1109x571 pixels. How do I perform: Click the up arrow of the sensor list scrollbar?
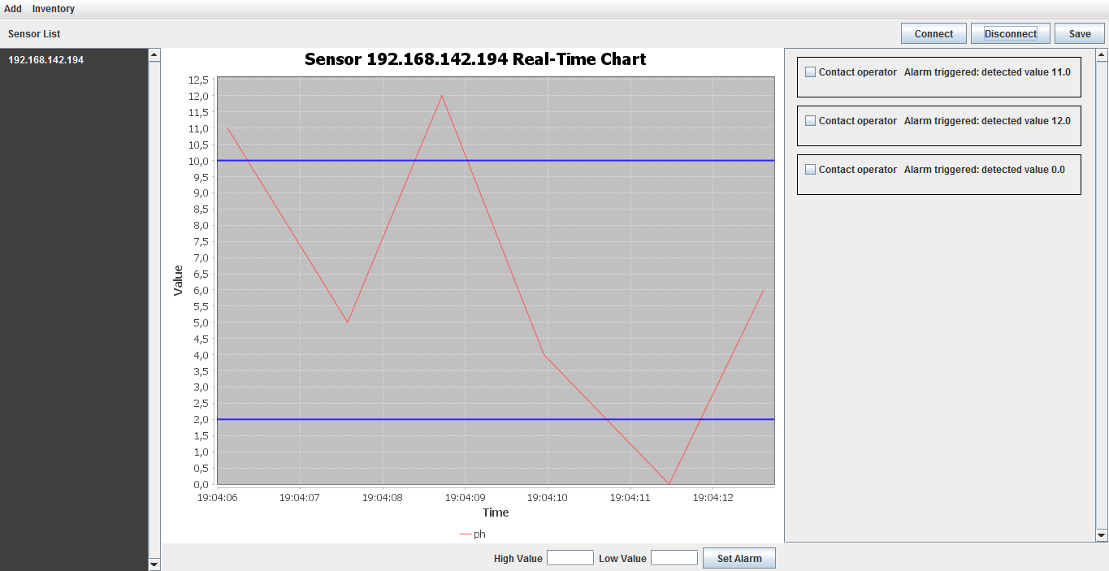154,54
